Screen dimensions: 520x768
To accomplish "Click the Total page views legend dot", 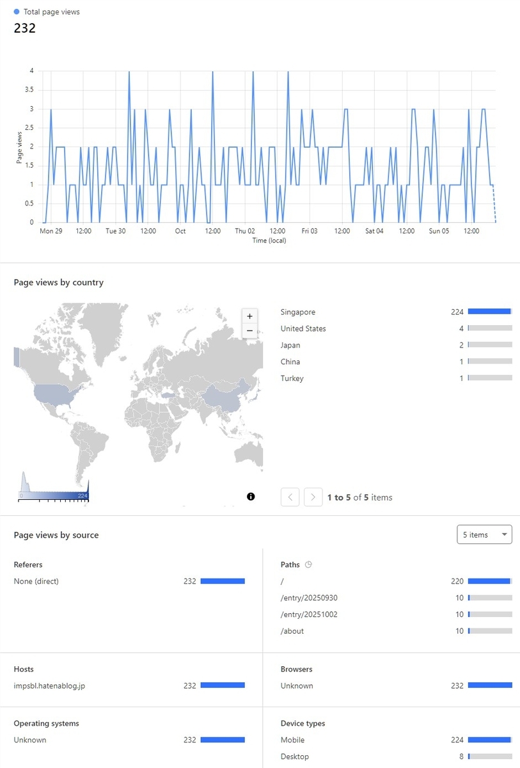I will 17,12.
